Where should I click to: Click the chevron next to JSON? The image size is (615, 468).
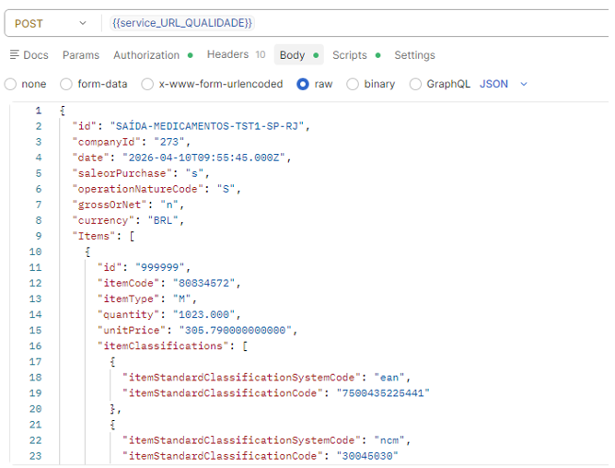pyautogui.click(x=524, y=84)
